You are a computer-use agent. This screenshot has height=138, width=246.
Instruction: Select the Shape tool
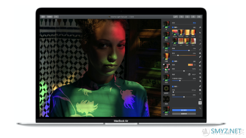click(200, 90)
